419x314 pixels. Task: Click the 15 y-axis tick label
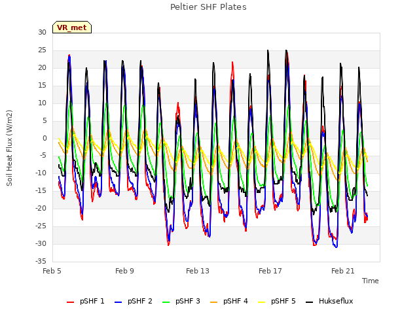(x=42, y=86)
